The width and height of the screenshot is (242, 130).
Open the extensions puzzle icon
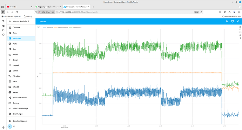[x=229, y=12]
